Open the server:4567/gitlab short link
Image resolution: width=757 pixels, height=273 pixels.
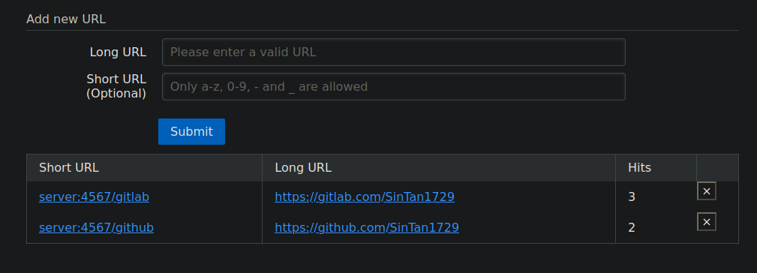(94, 196)
